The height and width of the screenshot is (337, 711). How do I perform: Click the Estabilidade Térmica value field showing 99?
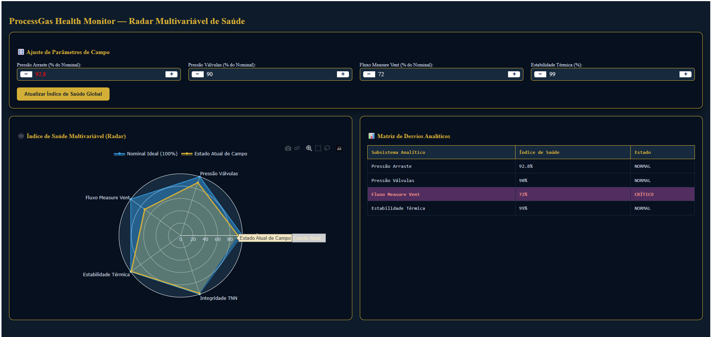click(613, 74)
